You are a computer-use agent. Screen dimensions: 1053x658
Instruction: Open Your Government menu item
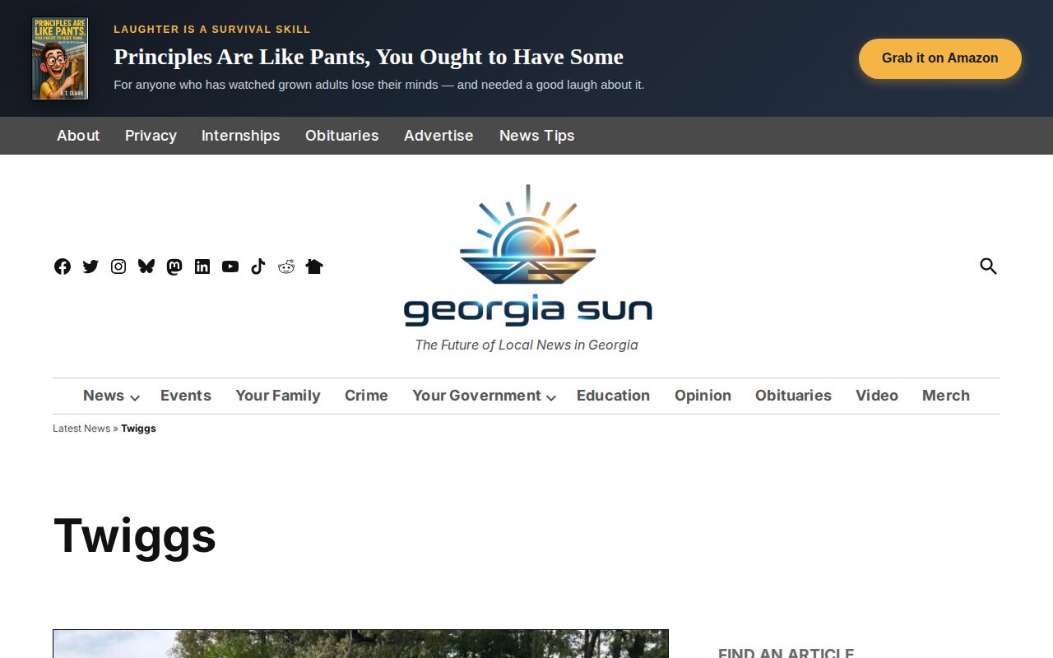point(476,396)
